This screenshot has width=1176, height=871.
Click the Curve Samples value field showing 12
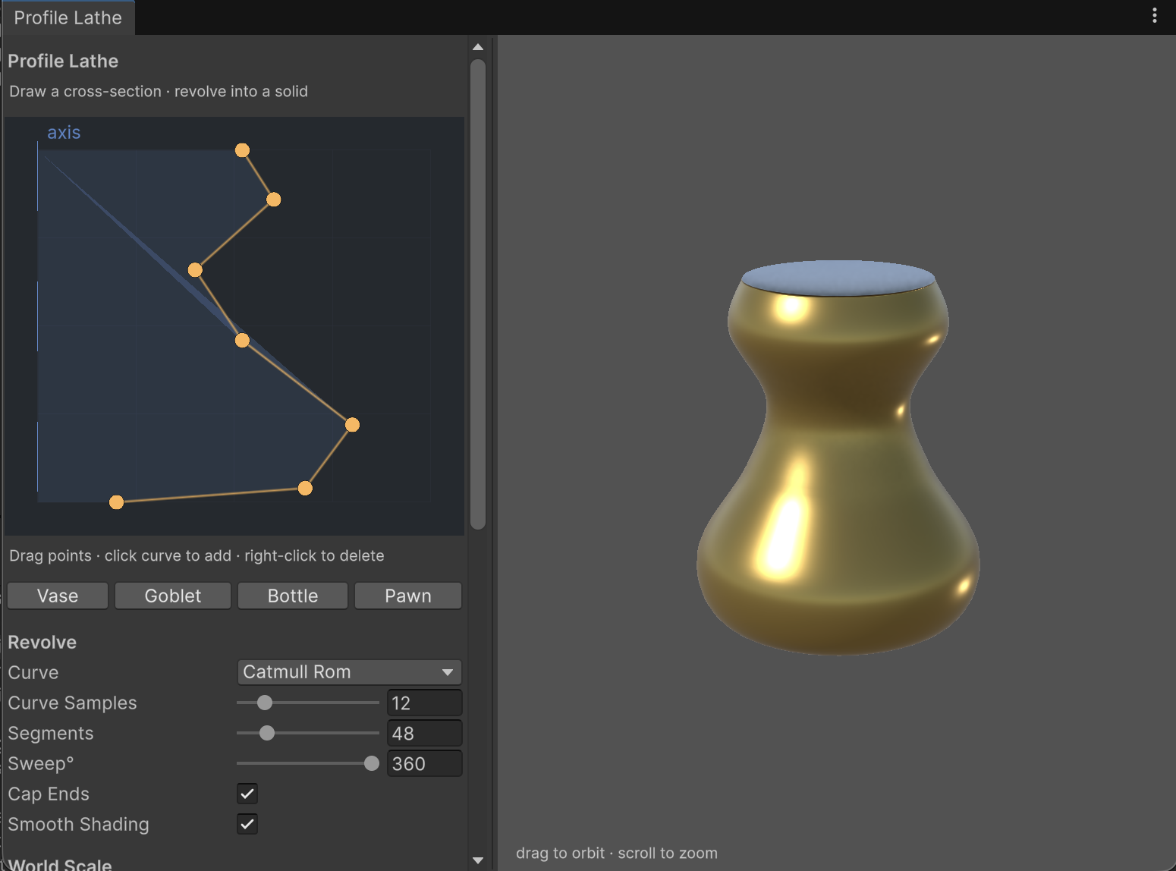pyautogui.click(x=424, y=703)
